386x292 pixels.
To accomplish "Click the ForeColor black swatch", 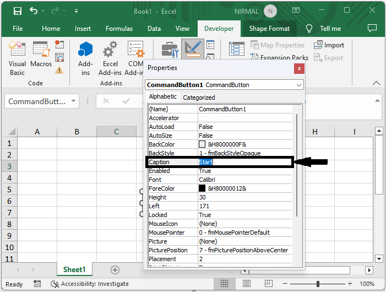I will pyautogui.click(x=202, y=188).
